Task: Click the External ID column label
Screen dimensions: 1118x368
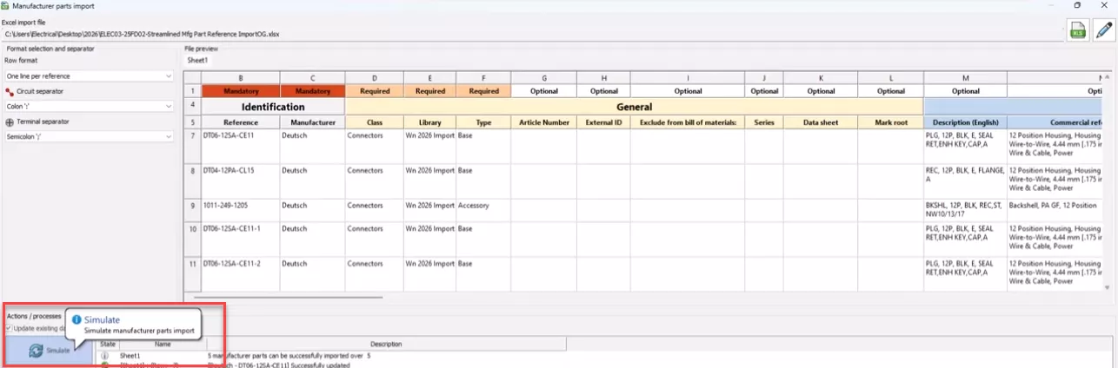Action: pos(604,123)
